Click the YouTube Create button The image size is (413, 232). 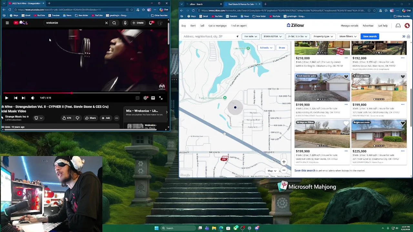138,23
